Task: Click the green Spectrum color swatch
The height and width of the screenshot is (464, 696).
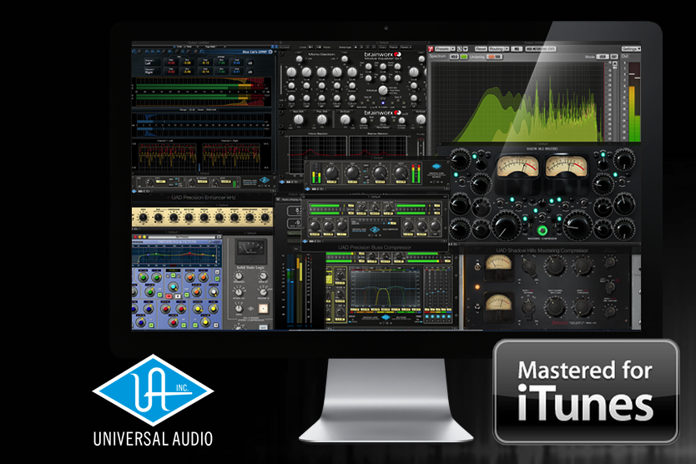Action: (x=464, y=57)
